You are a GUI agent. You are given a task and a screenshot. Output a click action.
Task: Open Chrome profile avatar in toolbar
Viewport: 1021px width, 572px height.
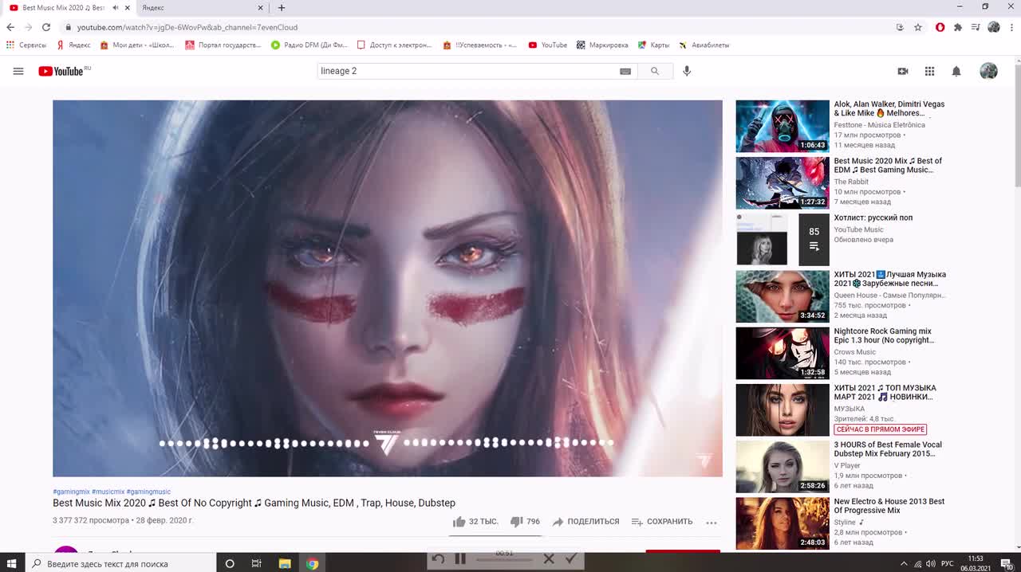[994, 27]
